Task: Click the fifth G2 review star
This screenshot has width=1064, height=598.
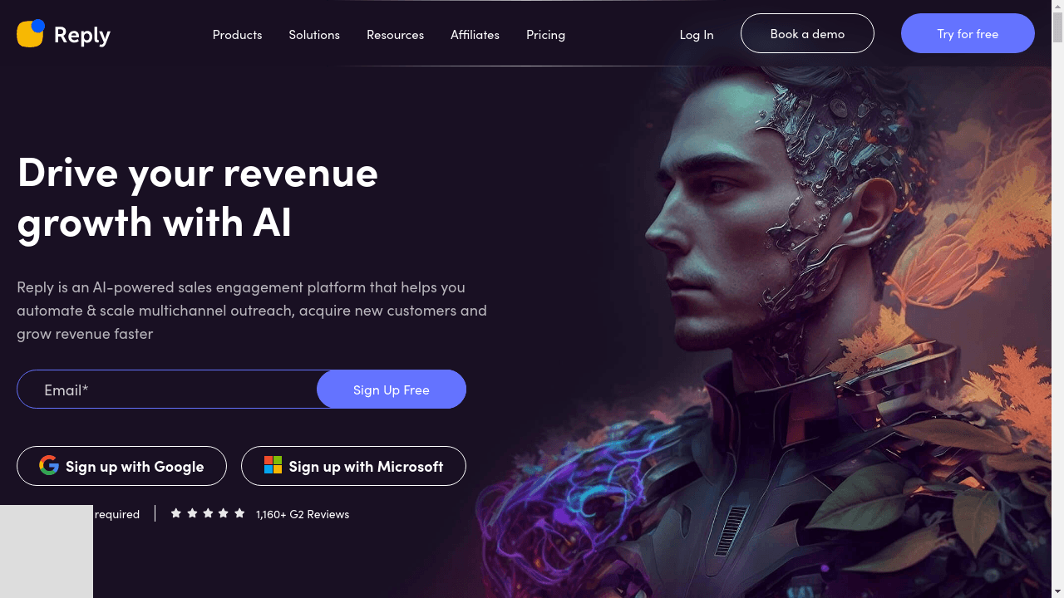Action: (x=239, y=513)
